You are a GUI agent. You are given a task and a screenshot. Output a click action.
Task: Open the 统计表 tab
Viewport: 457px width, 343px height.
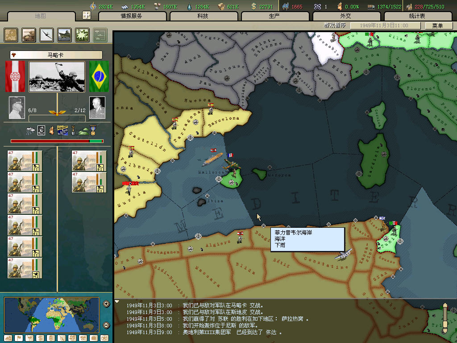pos(417,16)
